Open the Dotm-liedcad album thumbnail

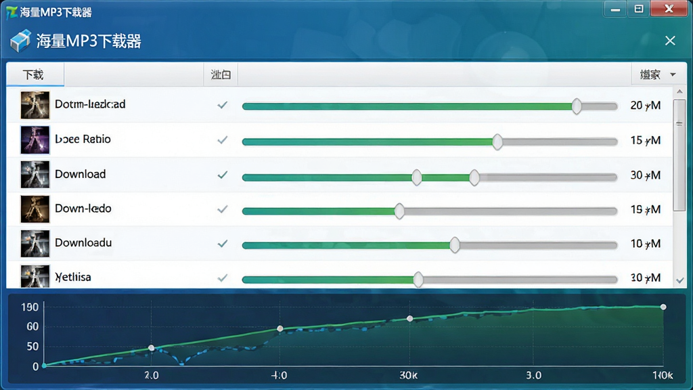pos(35,105)
